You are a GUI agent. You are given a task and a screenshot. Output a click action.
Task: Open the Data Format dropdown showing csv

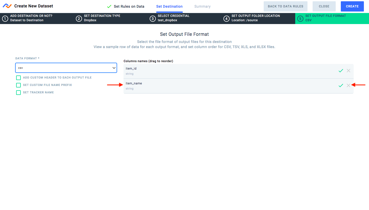tap(66, 68)
